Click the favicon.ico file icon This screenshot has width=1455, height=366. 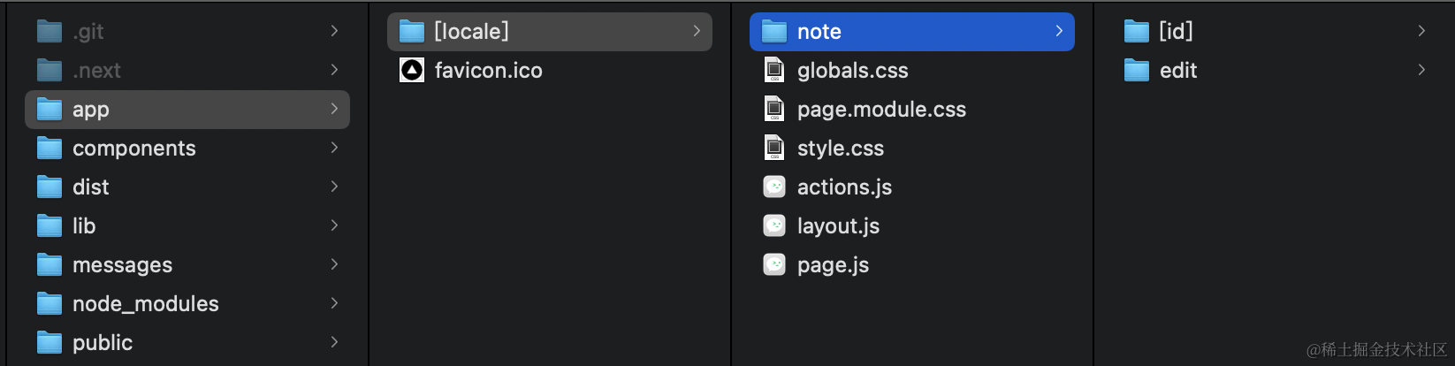(x=412, y=70)
